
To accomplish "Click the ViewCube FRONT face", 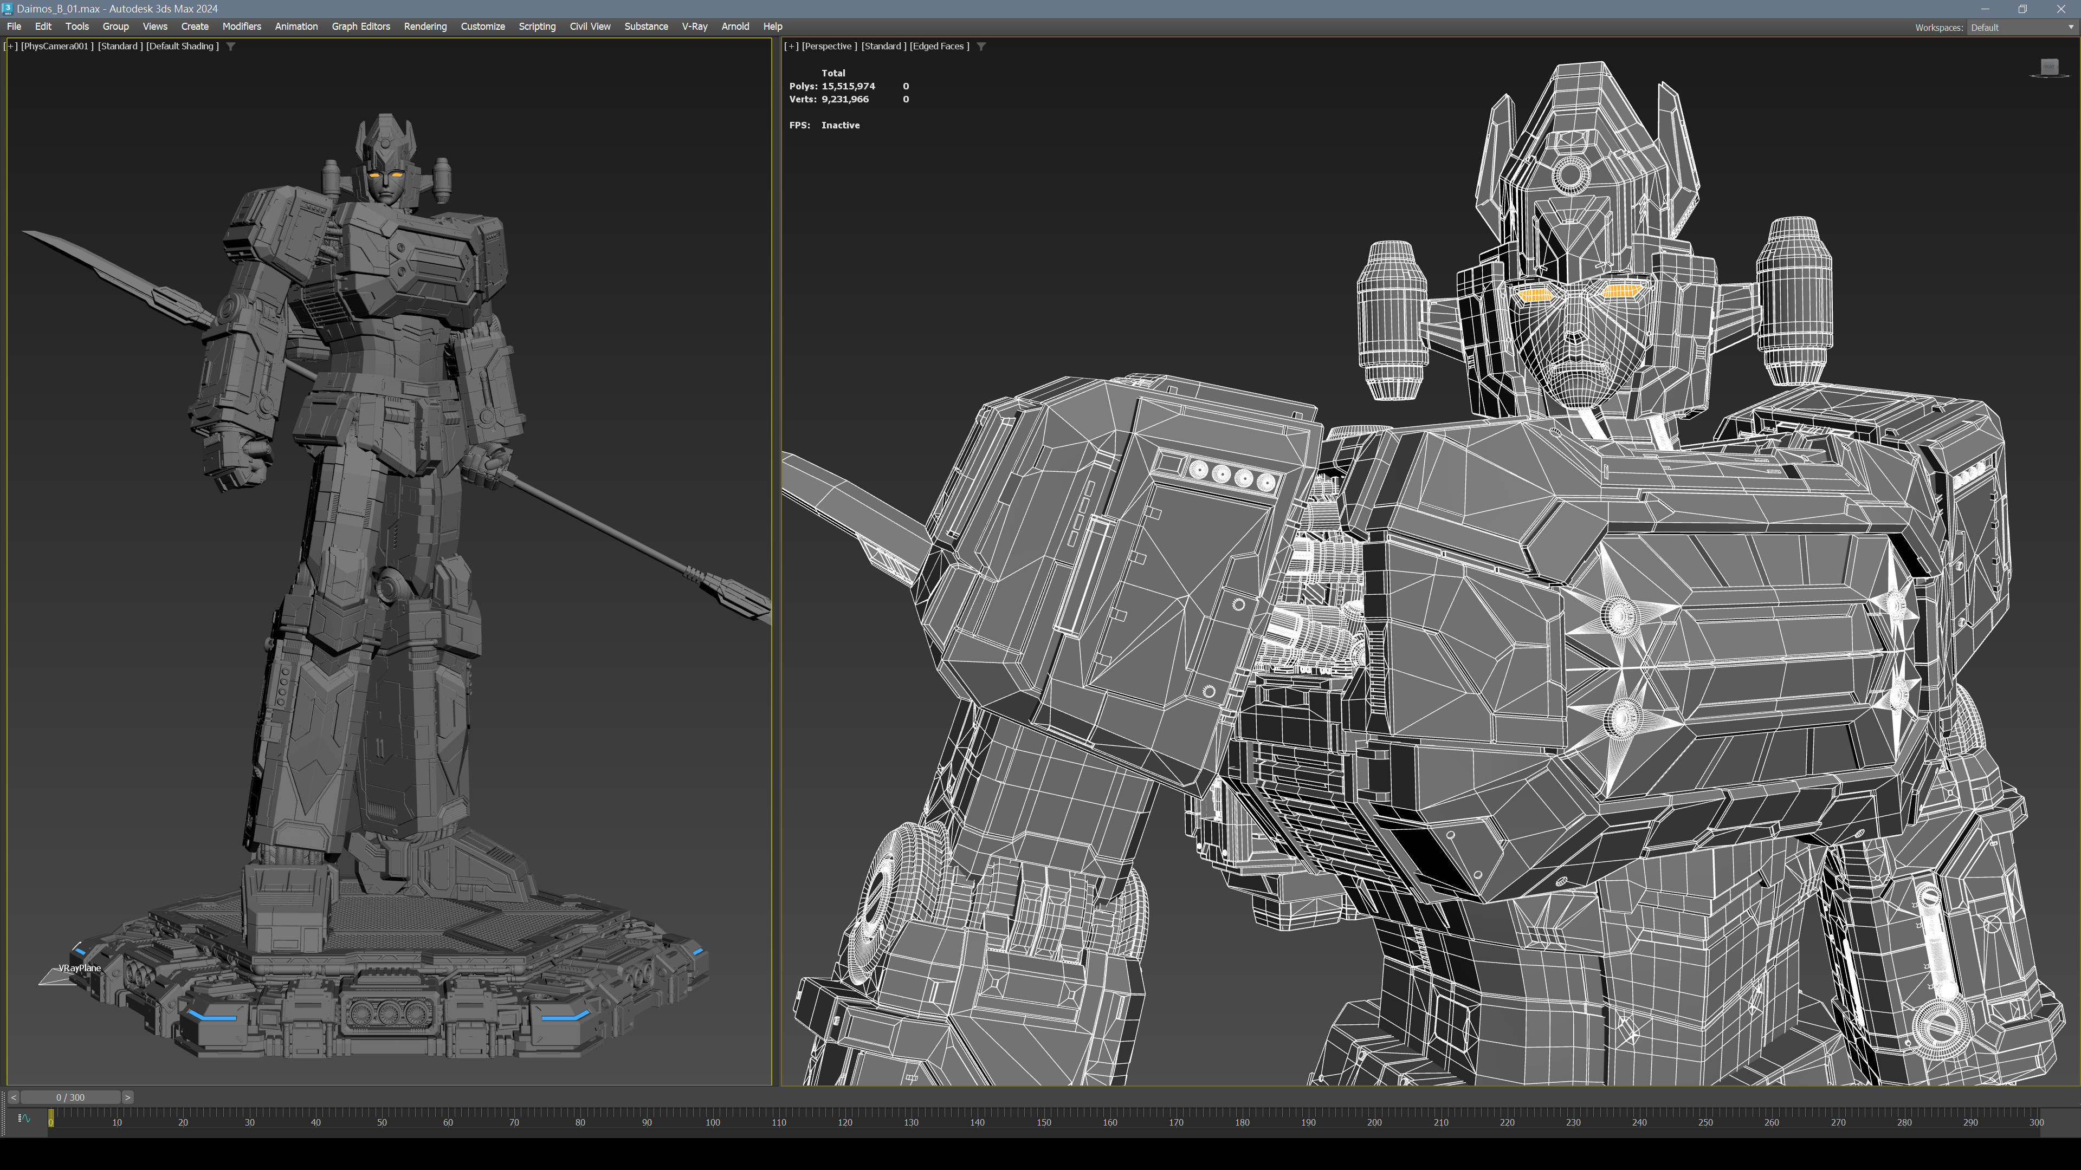I will [2050, 66].
